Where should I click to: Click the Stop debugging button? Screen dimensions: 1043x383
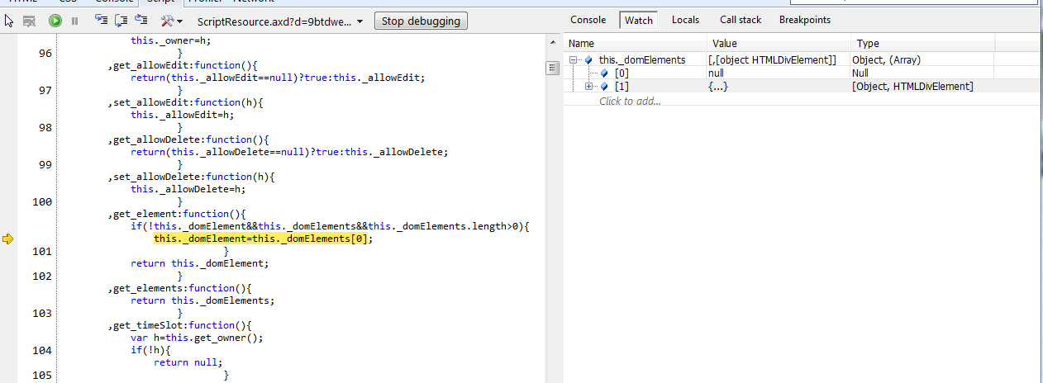(x=421, y=21)
